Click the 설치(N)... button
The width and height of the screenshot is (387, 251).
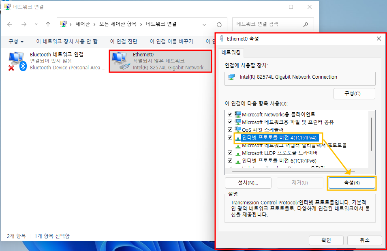(x=248, y=183)
